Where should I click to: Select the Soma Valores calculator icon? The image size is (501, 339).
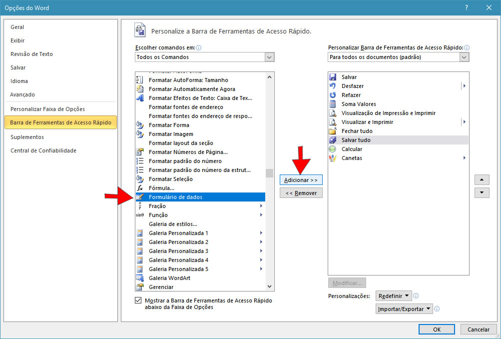pos(333,104)
